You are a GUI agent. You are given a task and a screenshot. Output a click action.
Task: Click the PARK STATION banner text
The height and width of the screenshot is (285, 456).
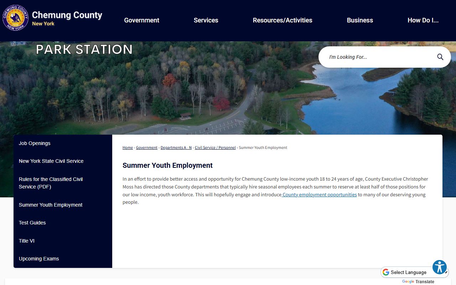pos(84,49)
